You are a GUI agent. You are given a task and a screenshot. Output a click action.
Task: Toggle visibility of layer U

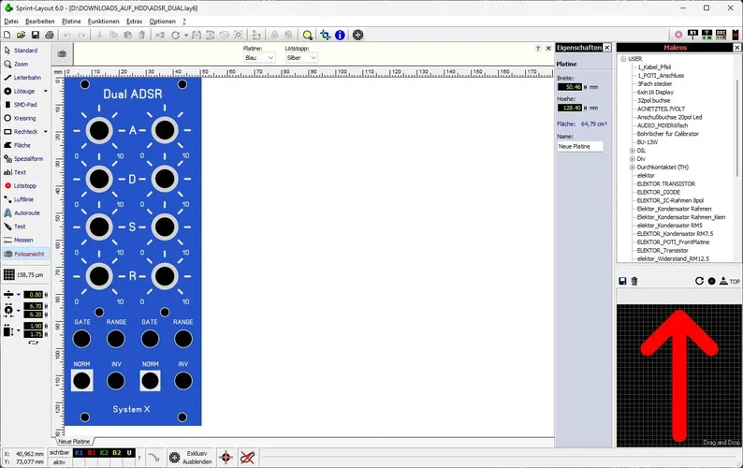(129, 453)
